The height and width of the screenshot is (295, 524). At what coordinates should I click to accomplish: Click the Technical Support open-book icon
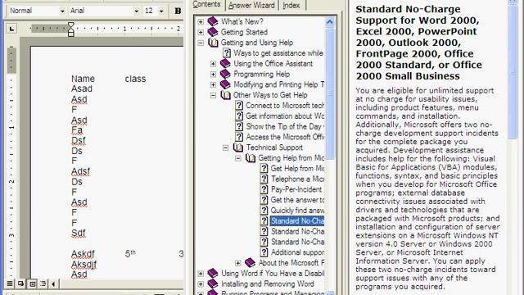(x=238, y=147)
